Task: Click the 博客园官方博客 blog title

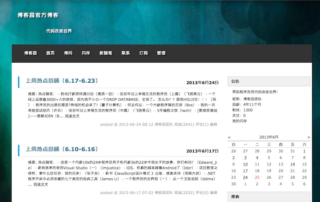Action: click(38, 15)
